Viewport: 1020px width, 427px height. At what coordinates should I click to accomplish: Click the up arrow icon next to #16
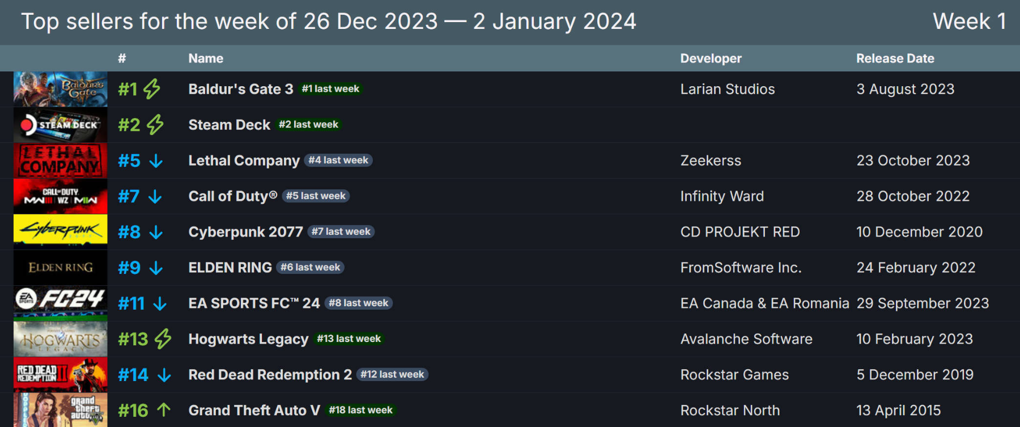click(164, 410)
